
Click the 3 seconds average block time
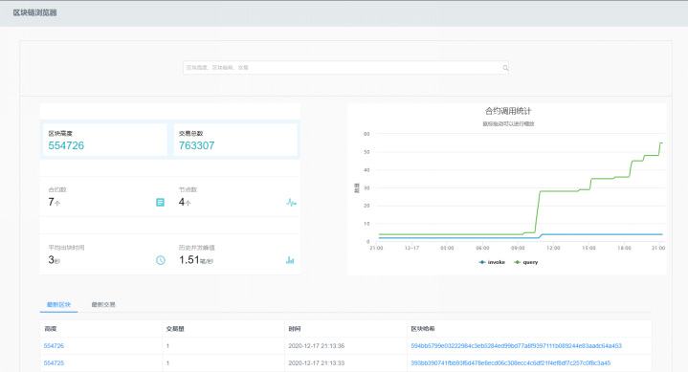coord(51,260)
